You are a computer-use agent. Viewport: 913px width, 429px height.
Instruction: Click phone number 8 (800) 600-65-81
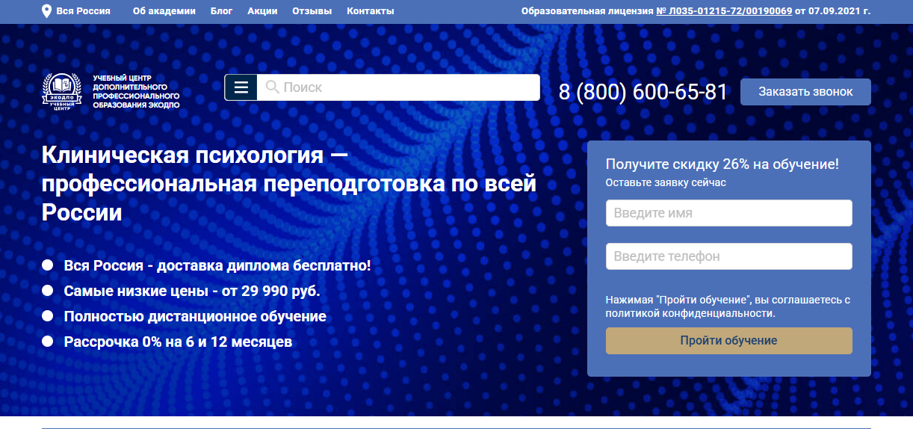pyautogui.click(x=643, y=92)
